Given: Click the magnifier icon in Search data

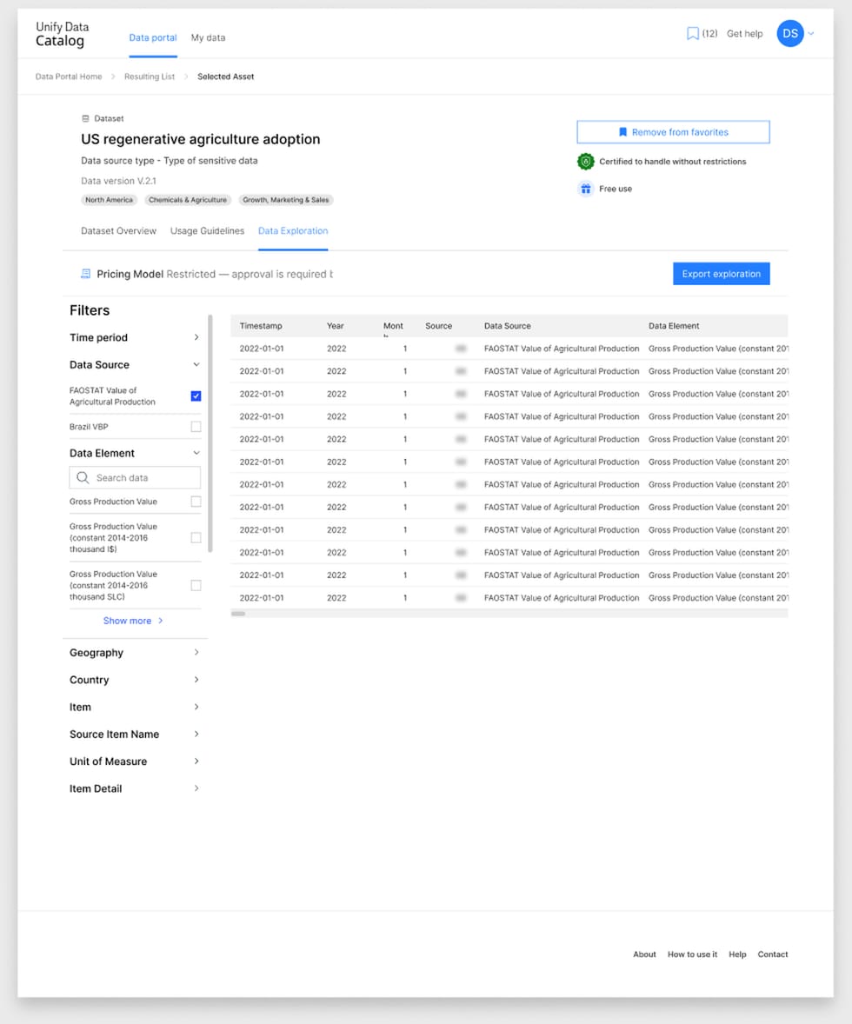Looking at the screenshot, I should tap(83, 477).
